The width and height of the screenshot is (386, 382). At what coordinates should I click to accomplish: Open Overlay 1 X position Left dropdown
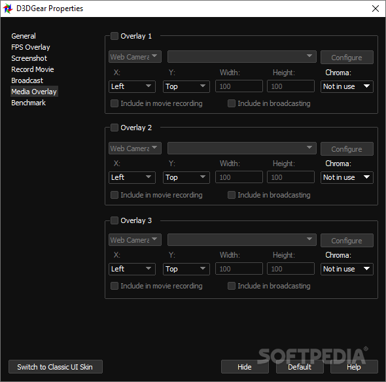(132, 86)
